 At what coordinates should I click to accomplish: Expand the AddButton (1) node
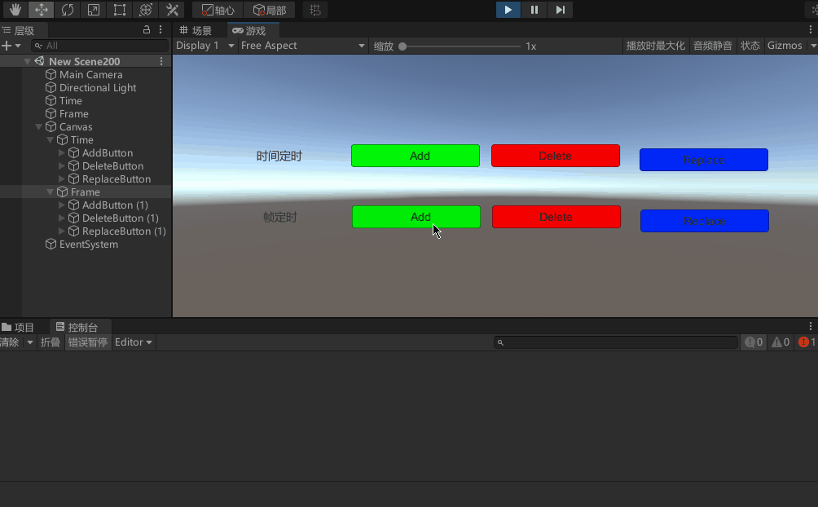(62, 205)
